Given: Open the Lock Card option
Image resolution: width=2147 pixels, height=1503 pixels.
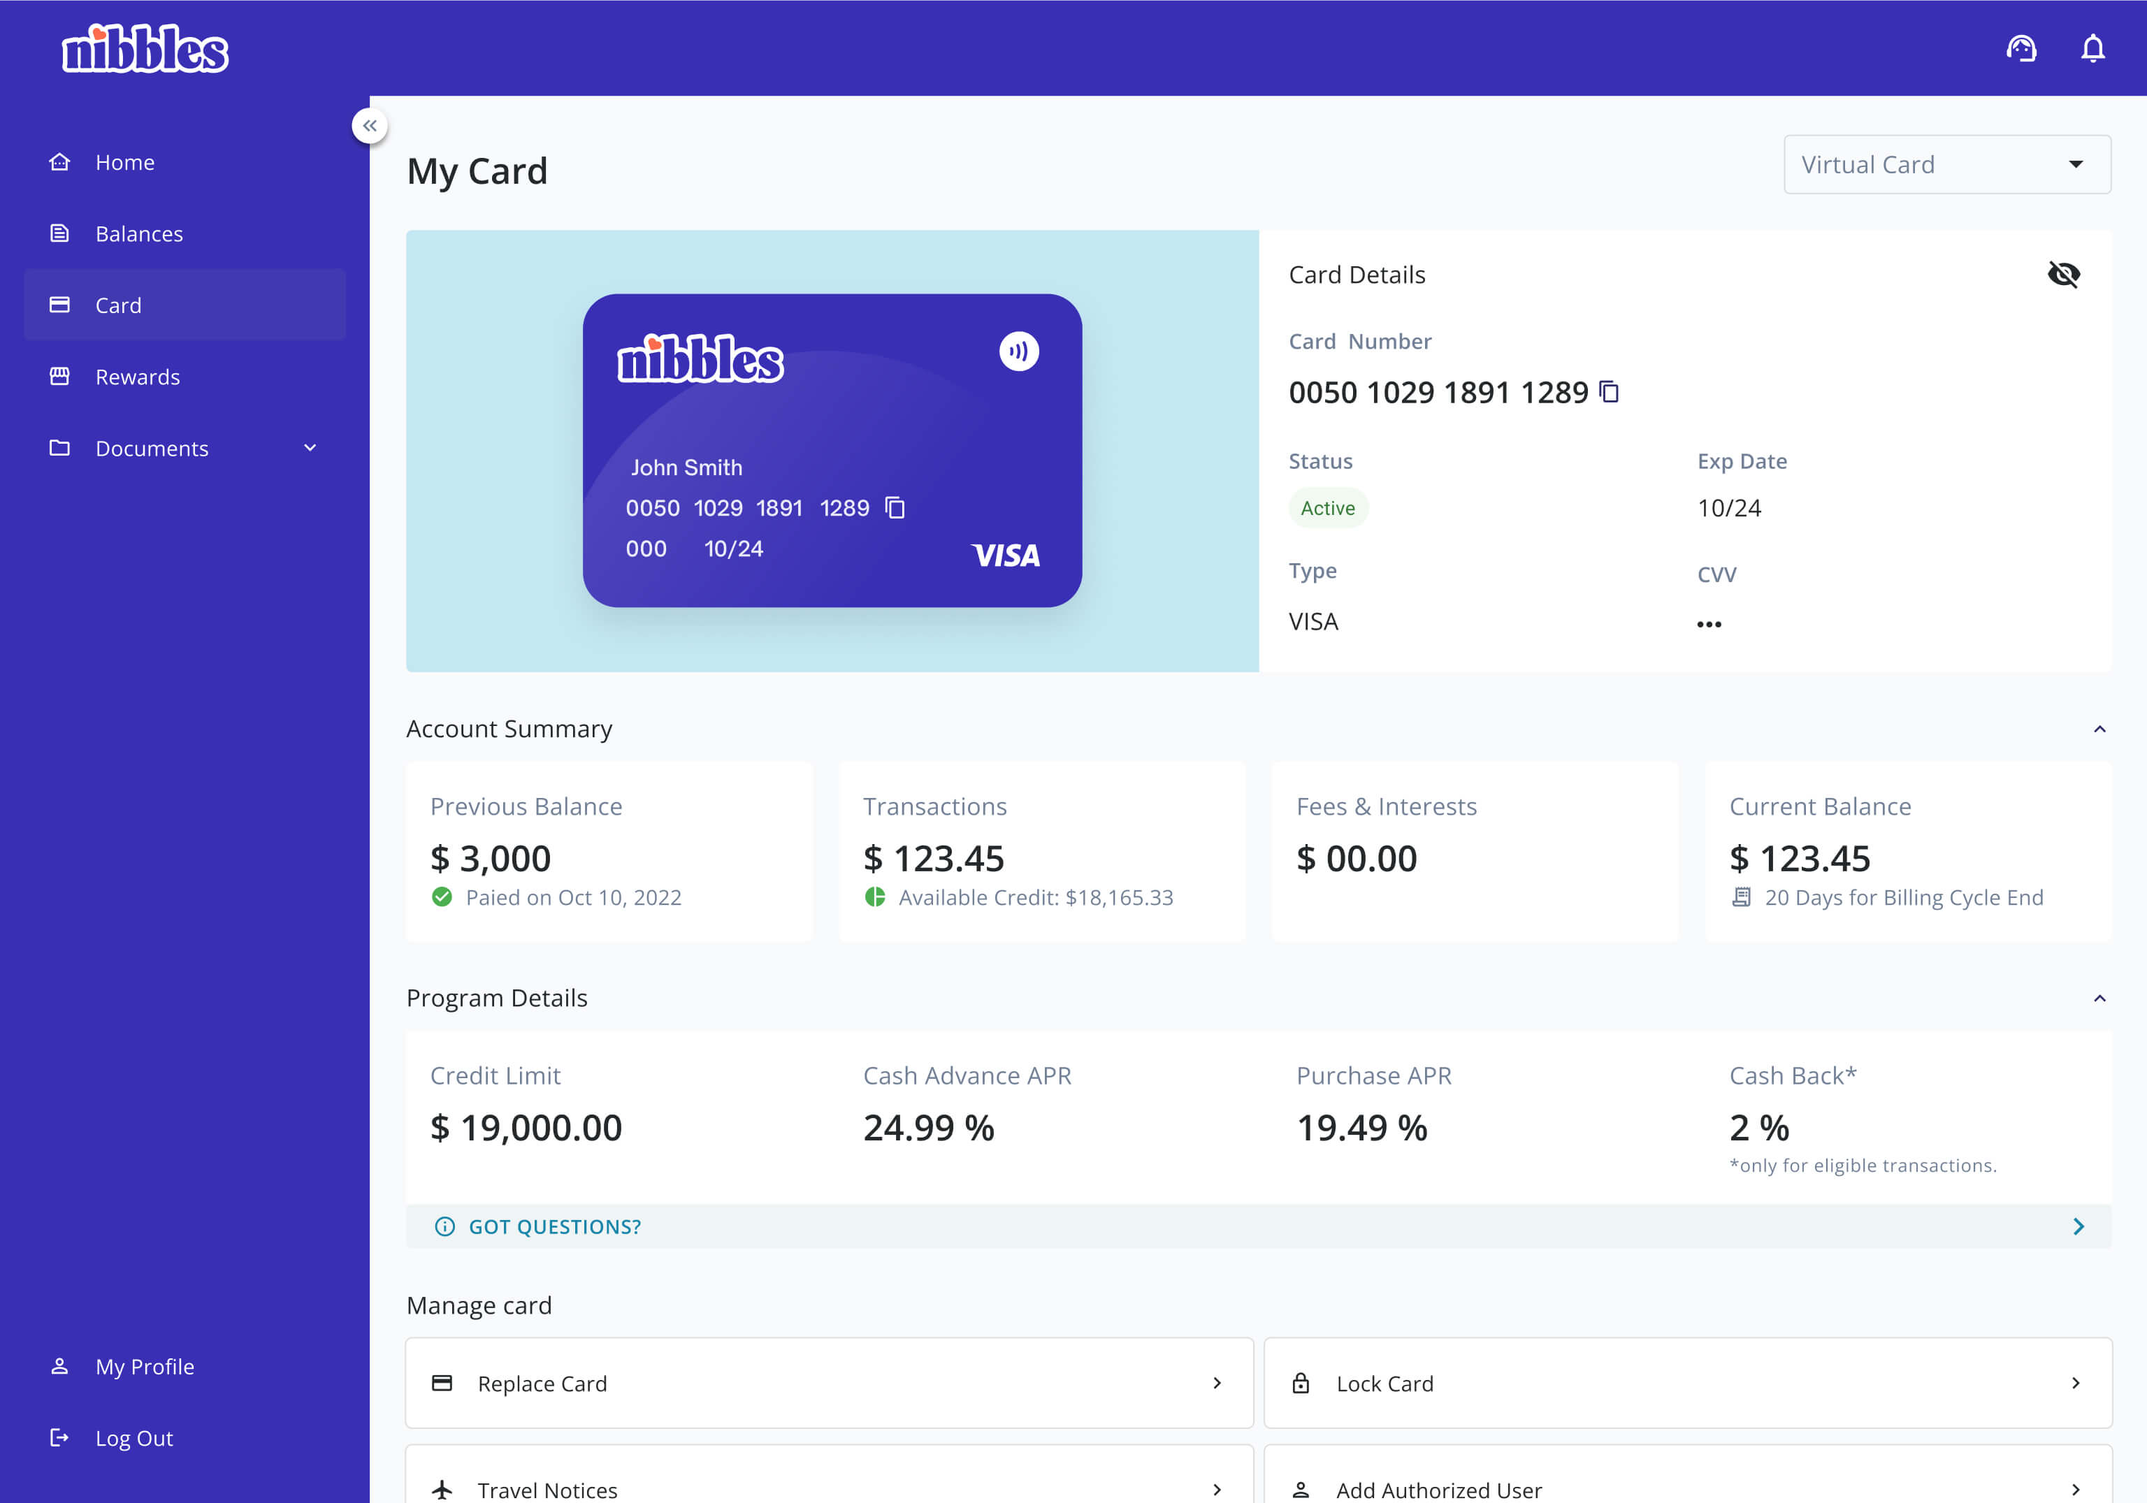Looking at the screenshot, I should point(1688,1382).
